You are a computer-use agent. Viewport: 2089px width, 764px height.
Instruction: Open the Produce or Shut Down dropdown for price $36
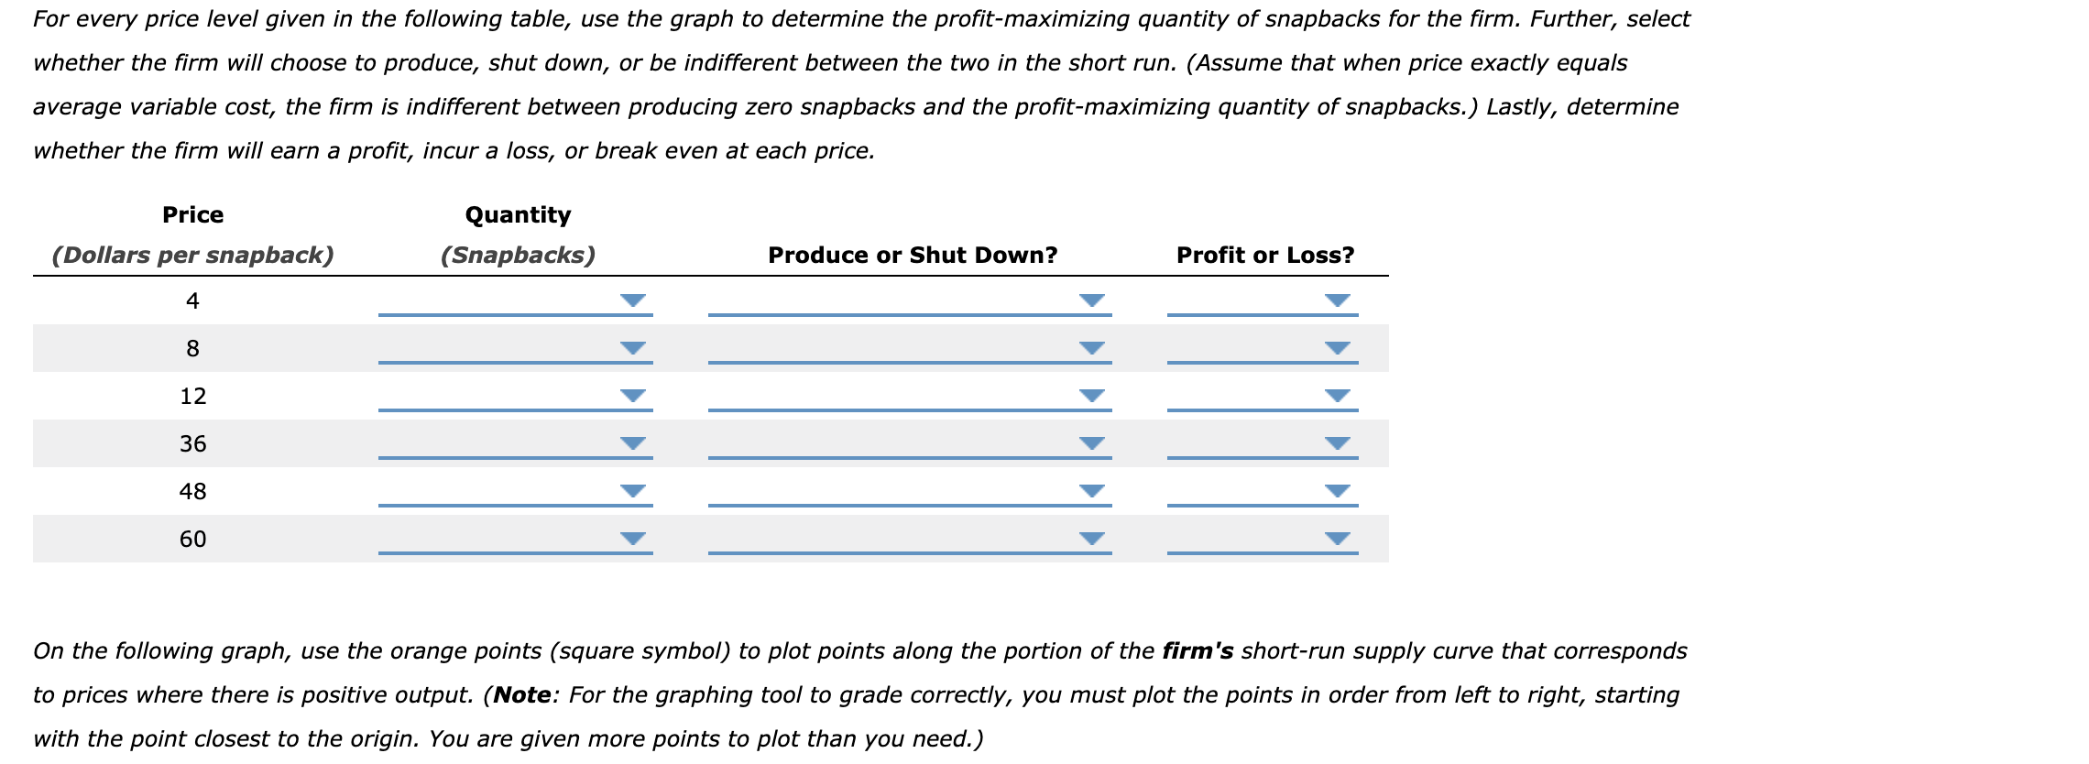[1093, 443]
